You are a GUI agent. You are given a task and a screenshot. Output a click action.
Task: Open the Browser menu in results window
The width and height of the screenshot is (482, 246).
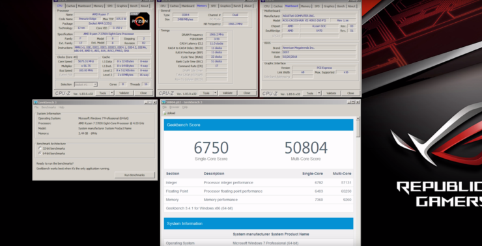coord(175,107)
